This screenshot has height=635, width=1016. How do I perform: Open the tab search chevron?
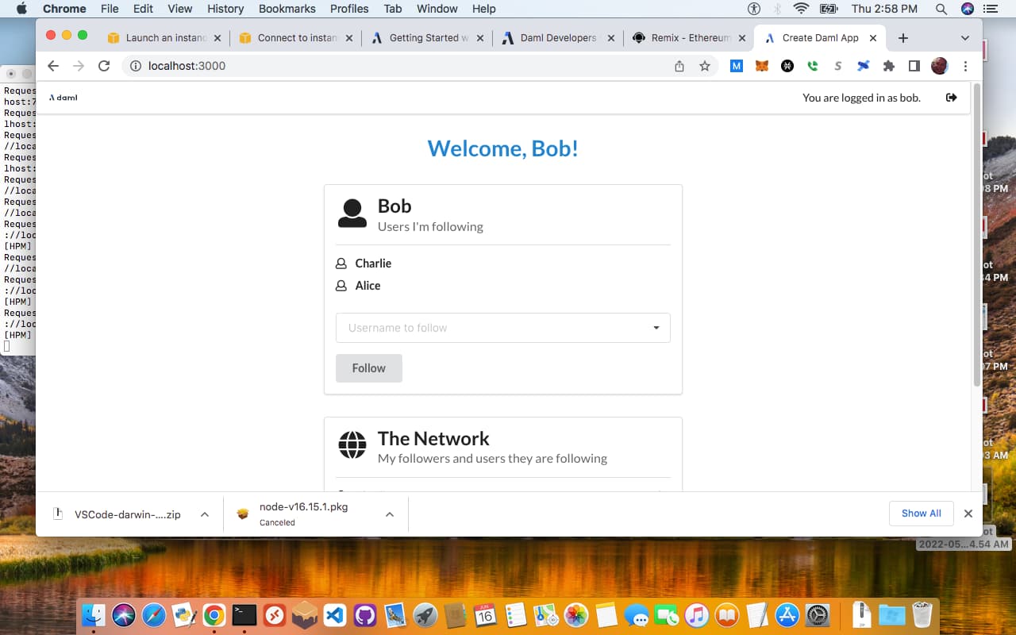click(x=964, y=38)
